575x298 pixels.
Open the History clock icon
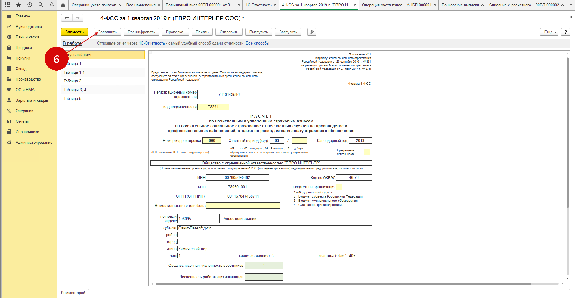pos(29,5)
